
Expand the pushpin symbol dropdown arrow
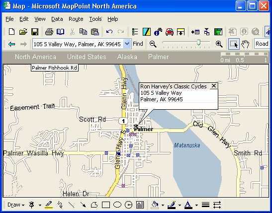pyautogui.click(x=40, y=205)
